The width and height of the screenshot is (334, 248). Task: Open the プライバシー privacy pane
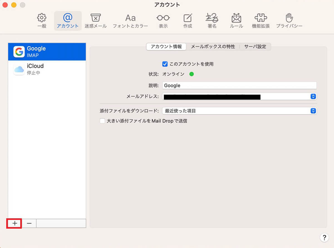(x=289, y=21)
